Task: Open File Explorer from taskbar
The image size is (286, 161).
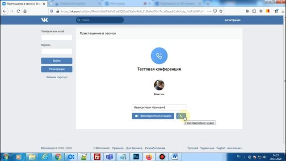Action: (32, 157)
